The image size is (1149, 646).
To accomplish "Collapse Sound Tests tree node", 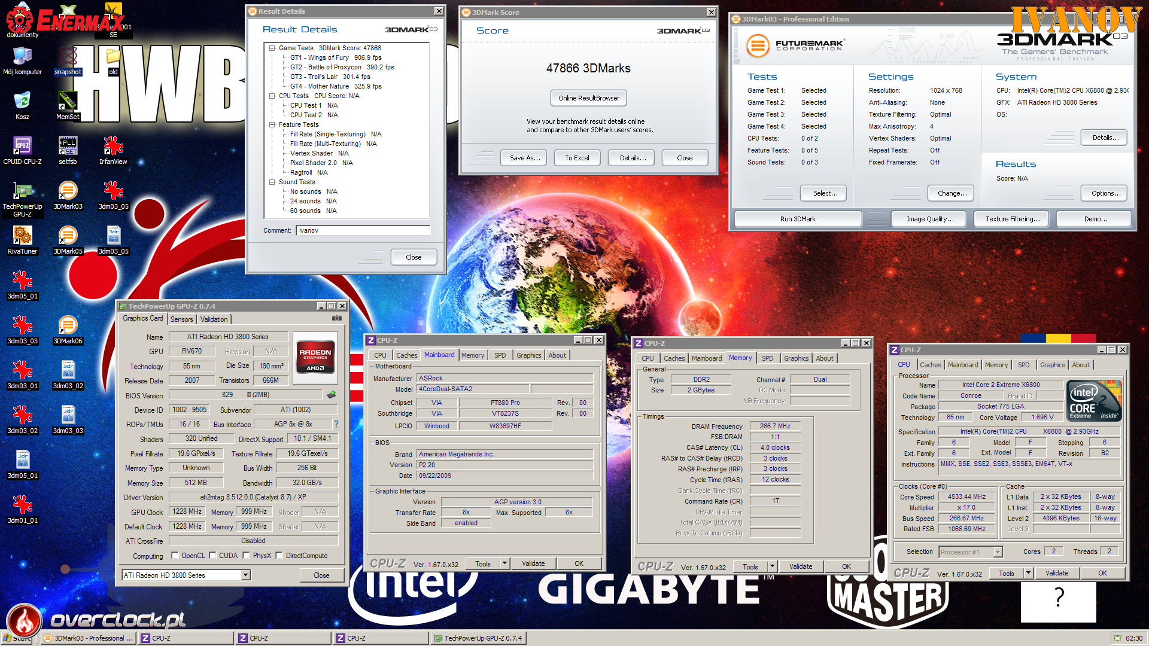I will [x=272, y=182].
